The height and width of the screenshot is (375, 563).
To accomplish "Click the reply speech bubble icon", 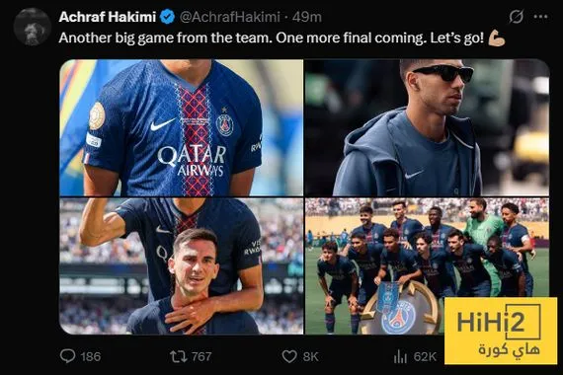I will (67, 356).
